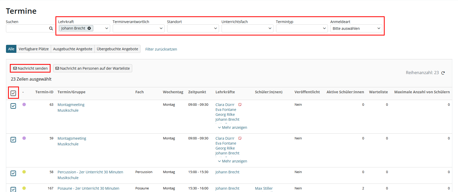The width and height of the screenshot is (458, 192).
Task: Sort by Aktive Schüler:innen column header
Action: click(x=345, y=92)
